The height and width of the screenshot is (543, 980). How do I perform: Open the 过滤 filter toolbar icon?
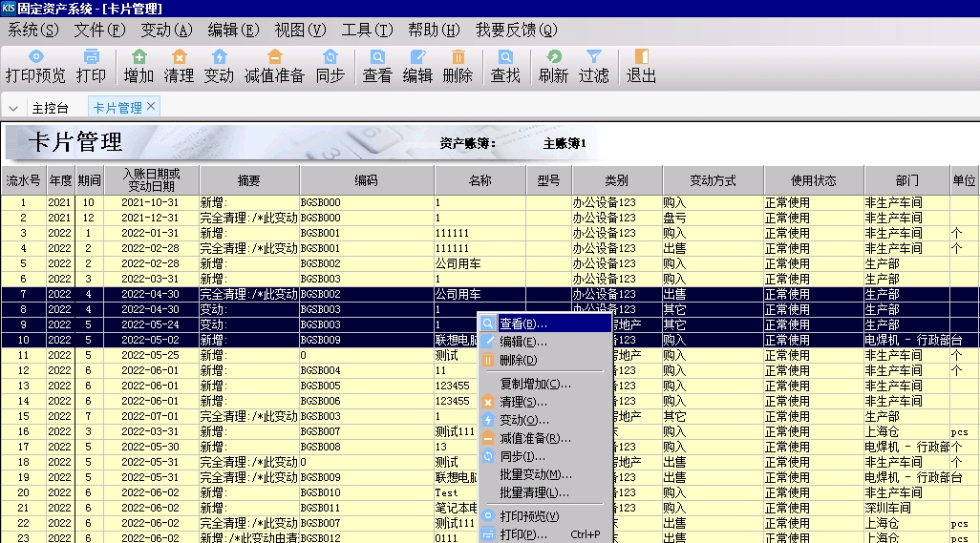594,67
